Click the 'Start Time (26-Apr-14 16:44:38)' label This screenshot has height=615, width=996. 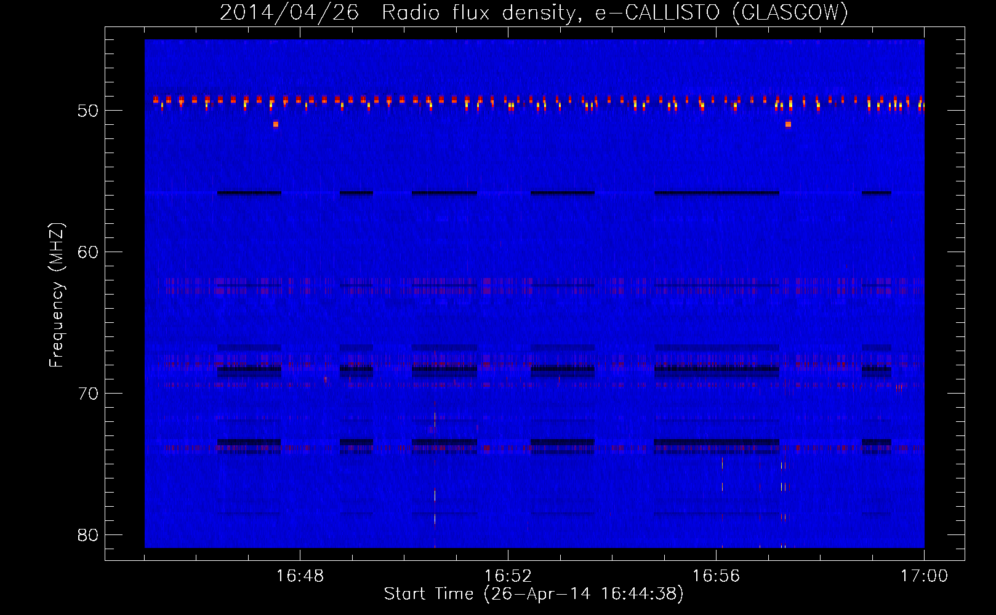[534, 594]
